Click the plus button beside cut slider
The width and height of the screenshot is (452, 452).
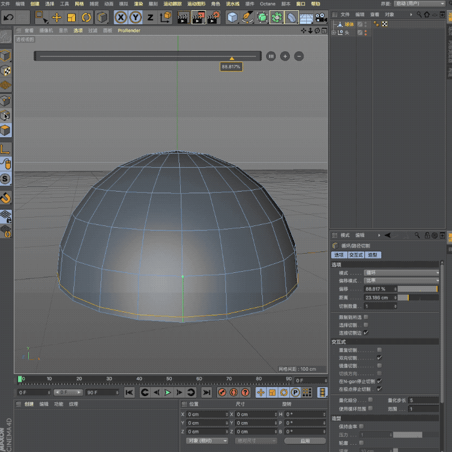tap(285, 56)
